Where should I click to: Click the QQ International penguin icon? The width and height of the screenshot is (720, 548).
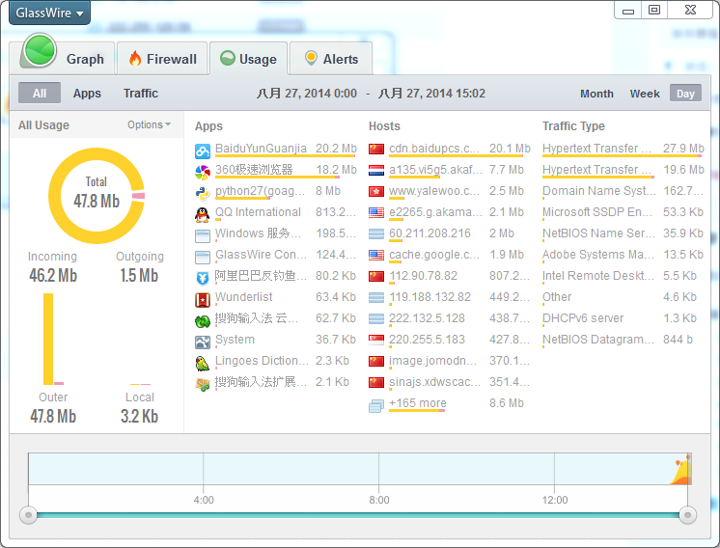click(x=203, y=214)
